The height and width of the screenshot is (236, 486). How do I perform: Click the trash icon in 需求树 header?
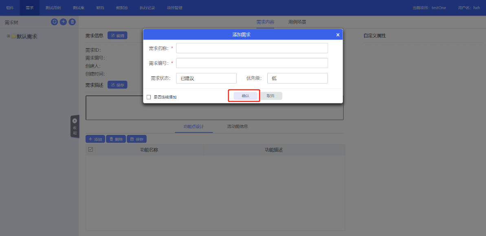tap(72, 22)
